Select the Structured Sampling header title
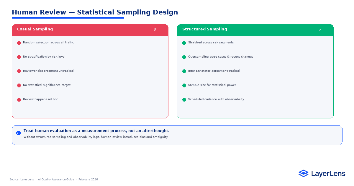Image resolution: width=354 pixels, height=186 pixels. (205, 29)
